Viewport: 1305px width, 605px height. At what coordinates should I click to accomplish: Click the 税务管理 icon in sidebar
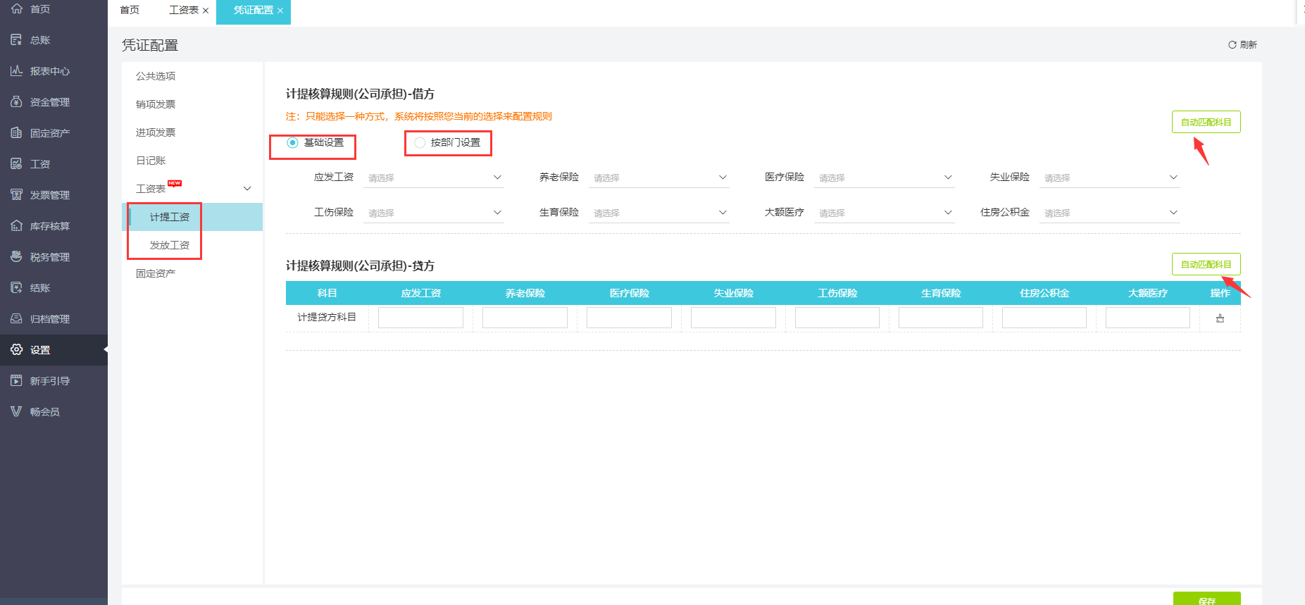coord(16,257)
